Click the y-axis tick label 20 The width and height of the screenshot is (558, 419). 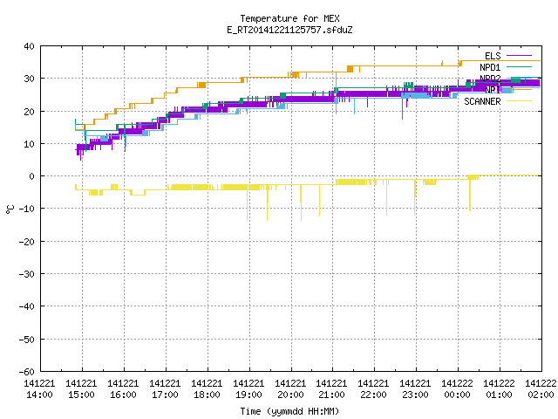pos(29,112)
